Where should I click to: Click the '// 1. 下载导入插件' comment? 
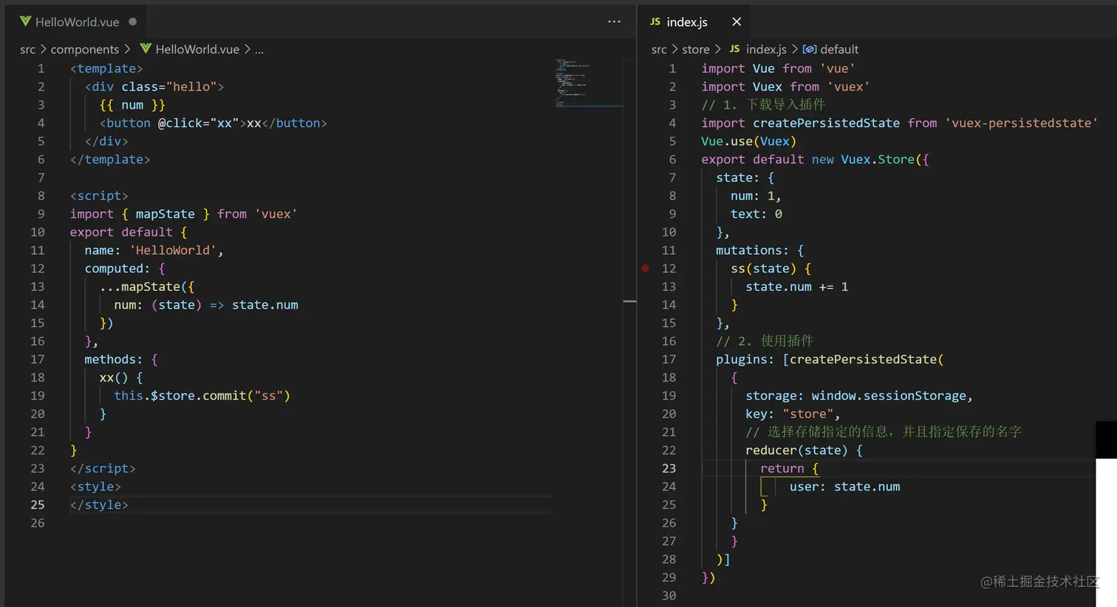[x=763, y=105]
